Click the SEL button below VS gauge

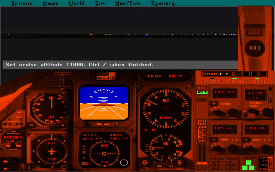click(171, 166)
